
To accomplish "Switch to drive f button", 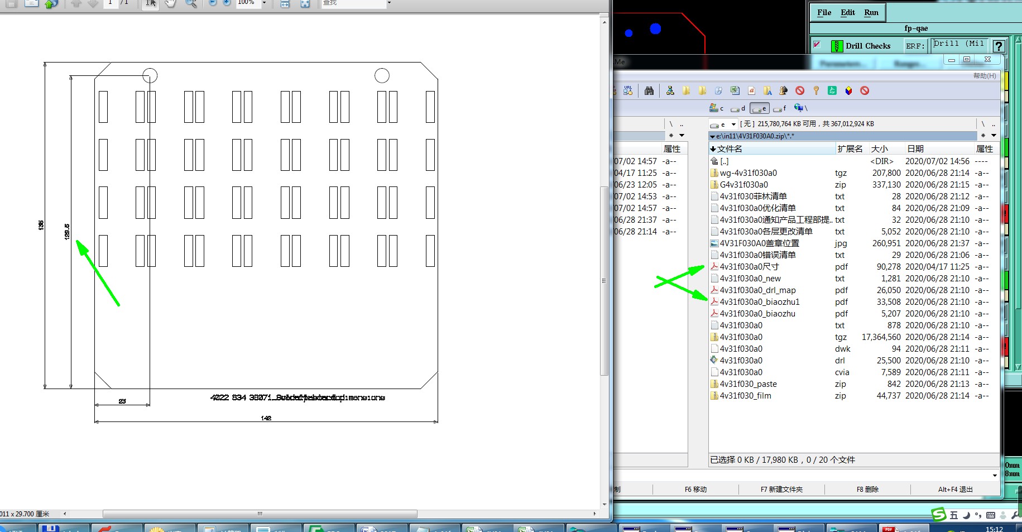I will [x=780, y=108].
